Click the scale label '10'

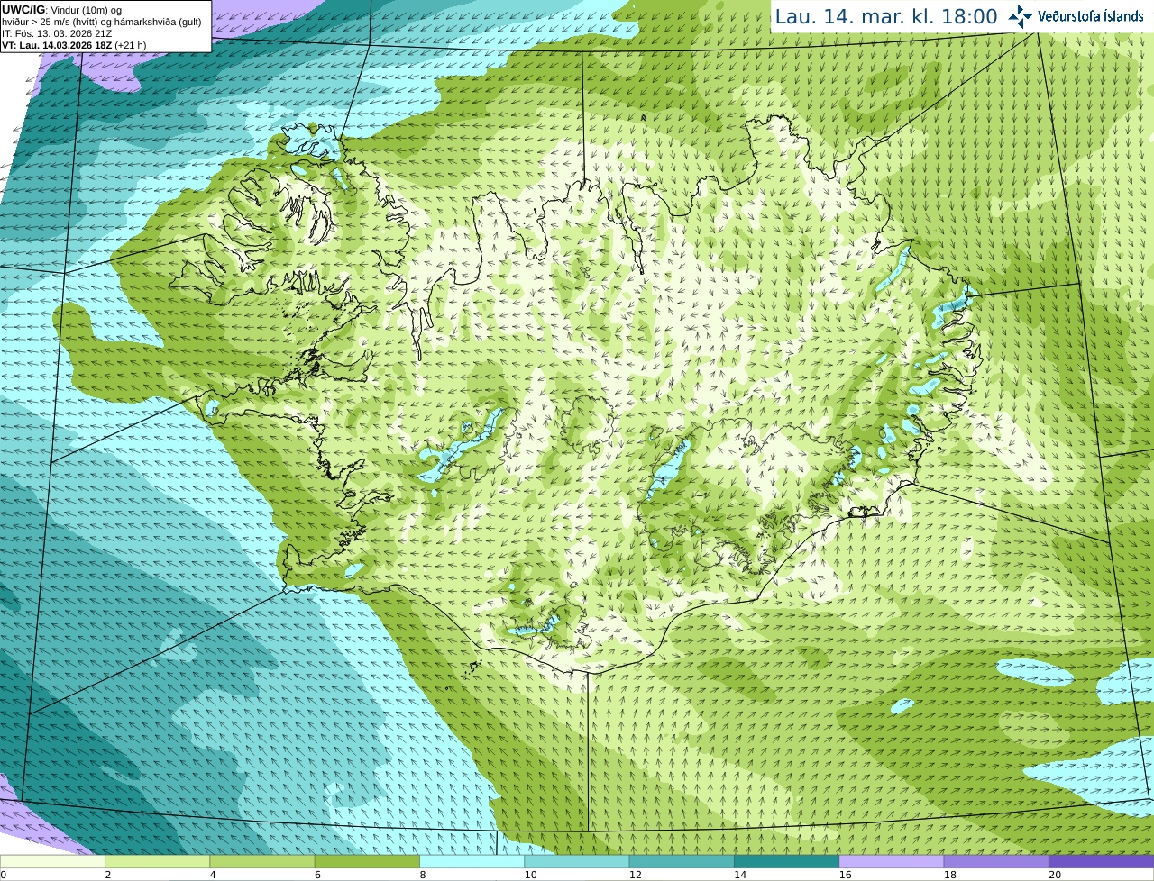[530, 875]
